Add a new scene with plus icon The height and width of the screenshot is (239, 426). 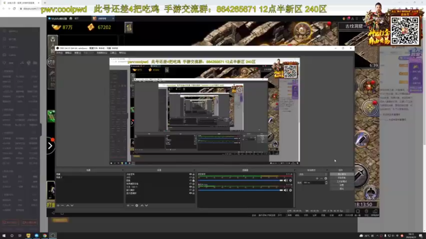tap(58, 206)
